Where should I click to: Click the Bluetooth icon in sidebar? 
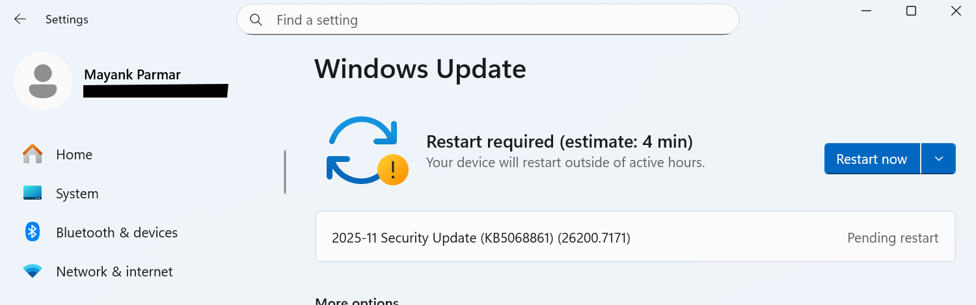(33, 232)
